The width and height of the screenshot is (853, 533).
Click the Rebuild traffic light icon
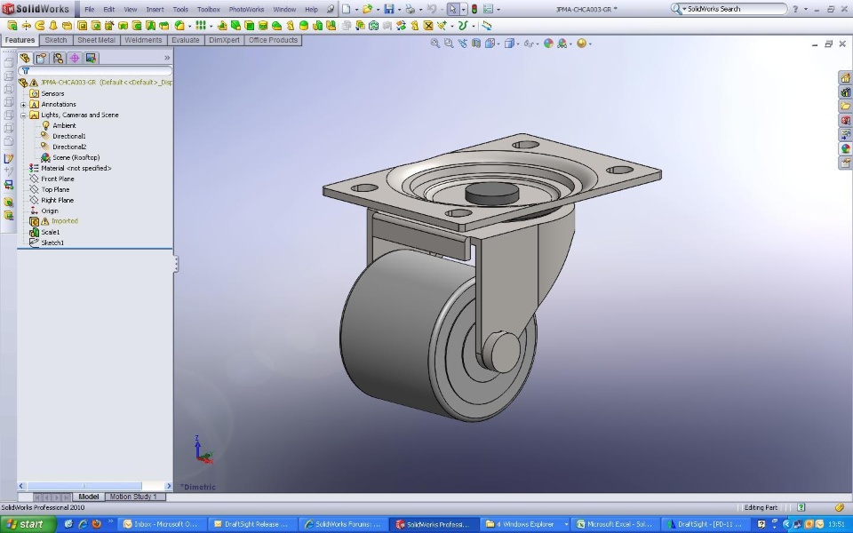[474, 9]
